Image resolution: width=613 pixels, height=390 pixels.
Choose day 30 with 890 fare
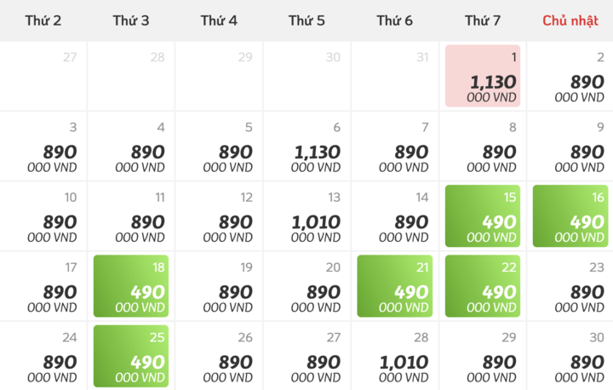570,356
